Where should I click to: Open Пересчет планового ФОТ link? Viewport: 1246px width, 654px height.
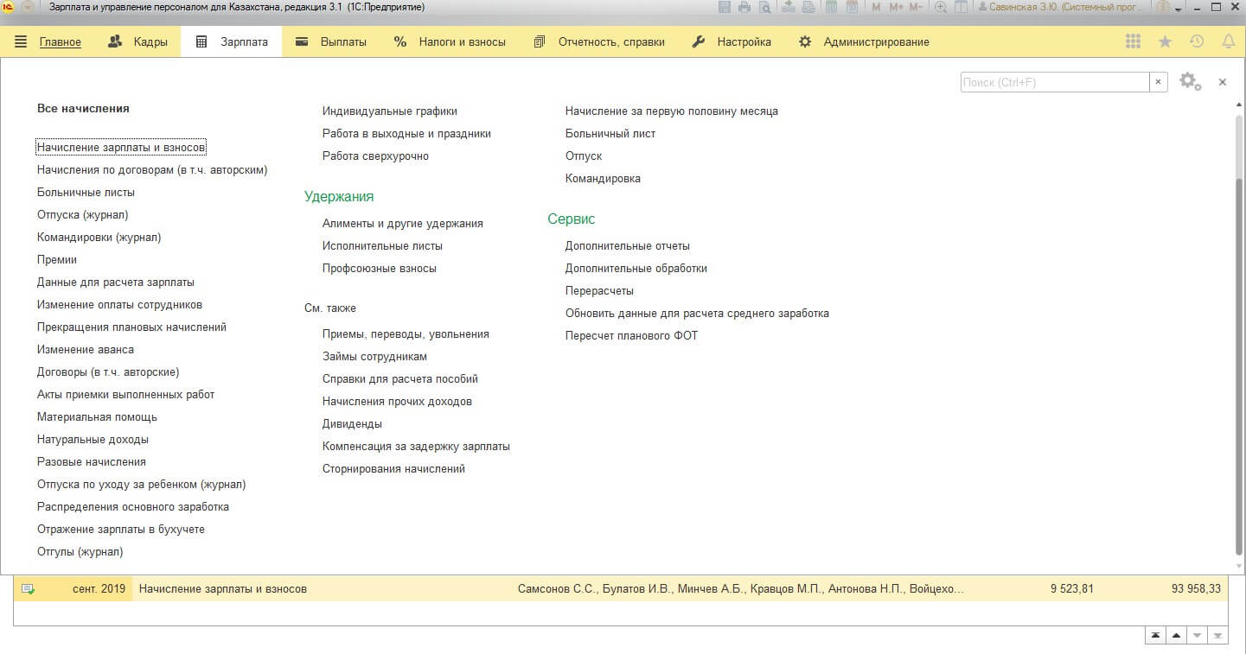tap(631, 336)
